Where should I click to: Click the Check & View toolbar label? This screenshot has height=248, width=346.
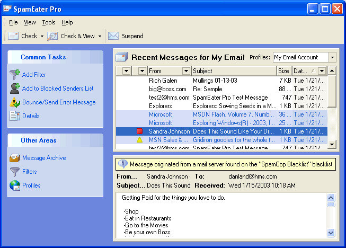(x=77, y=36)
